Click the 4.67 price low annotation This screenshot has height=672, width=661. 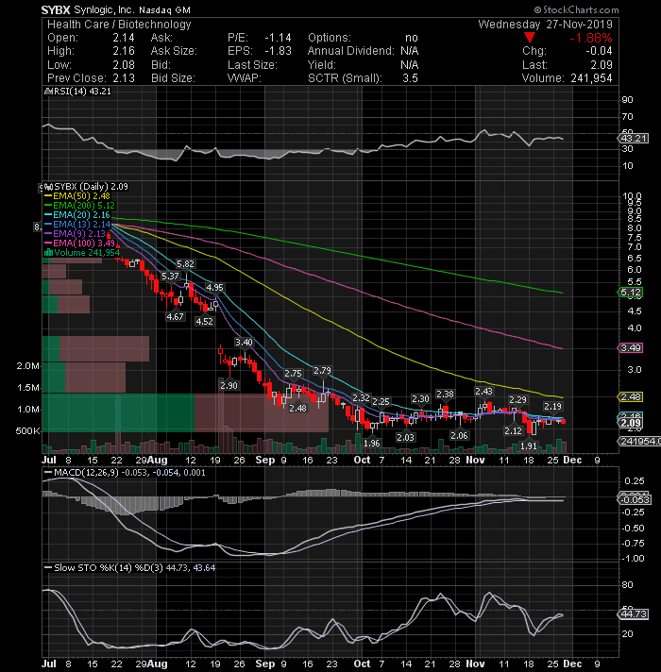point(175,317)
